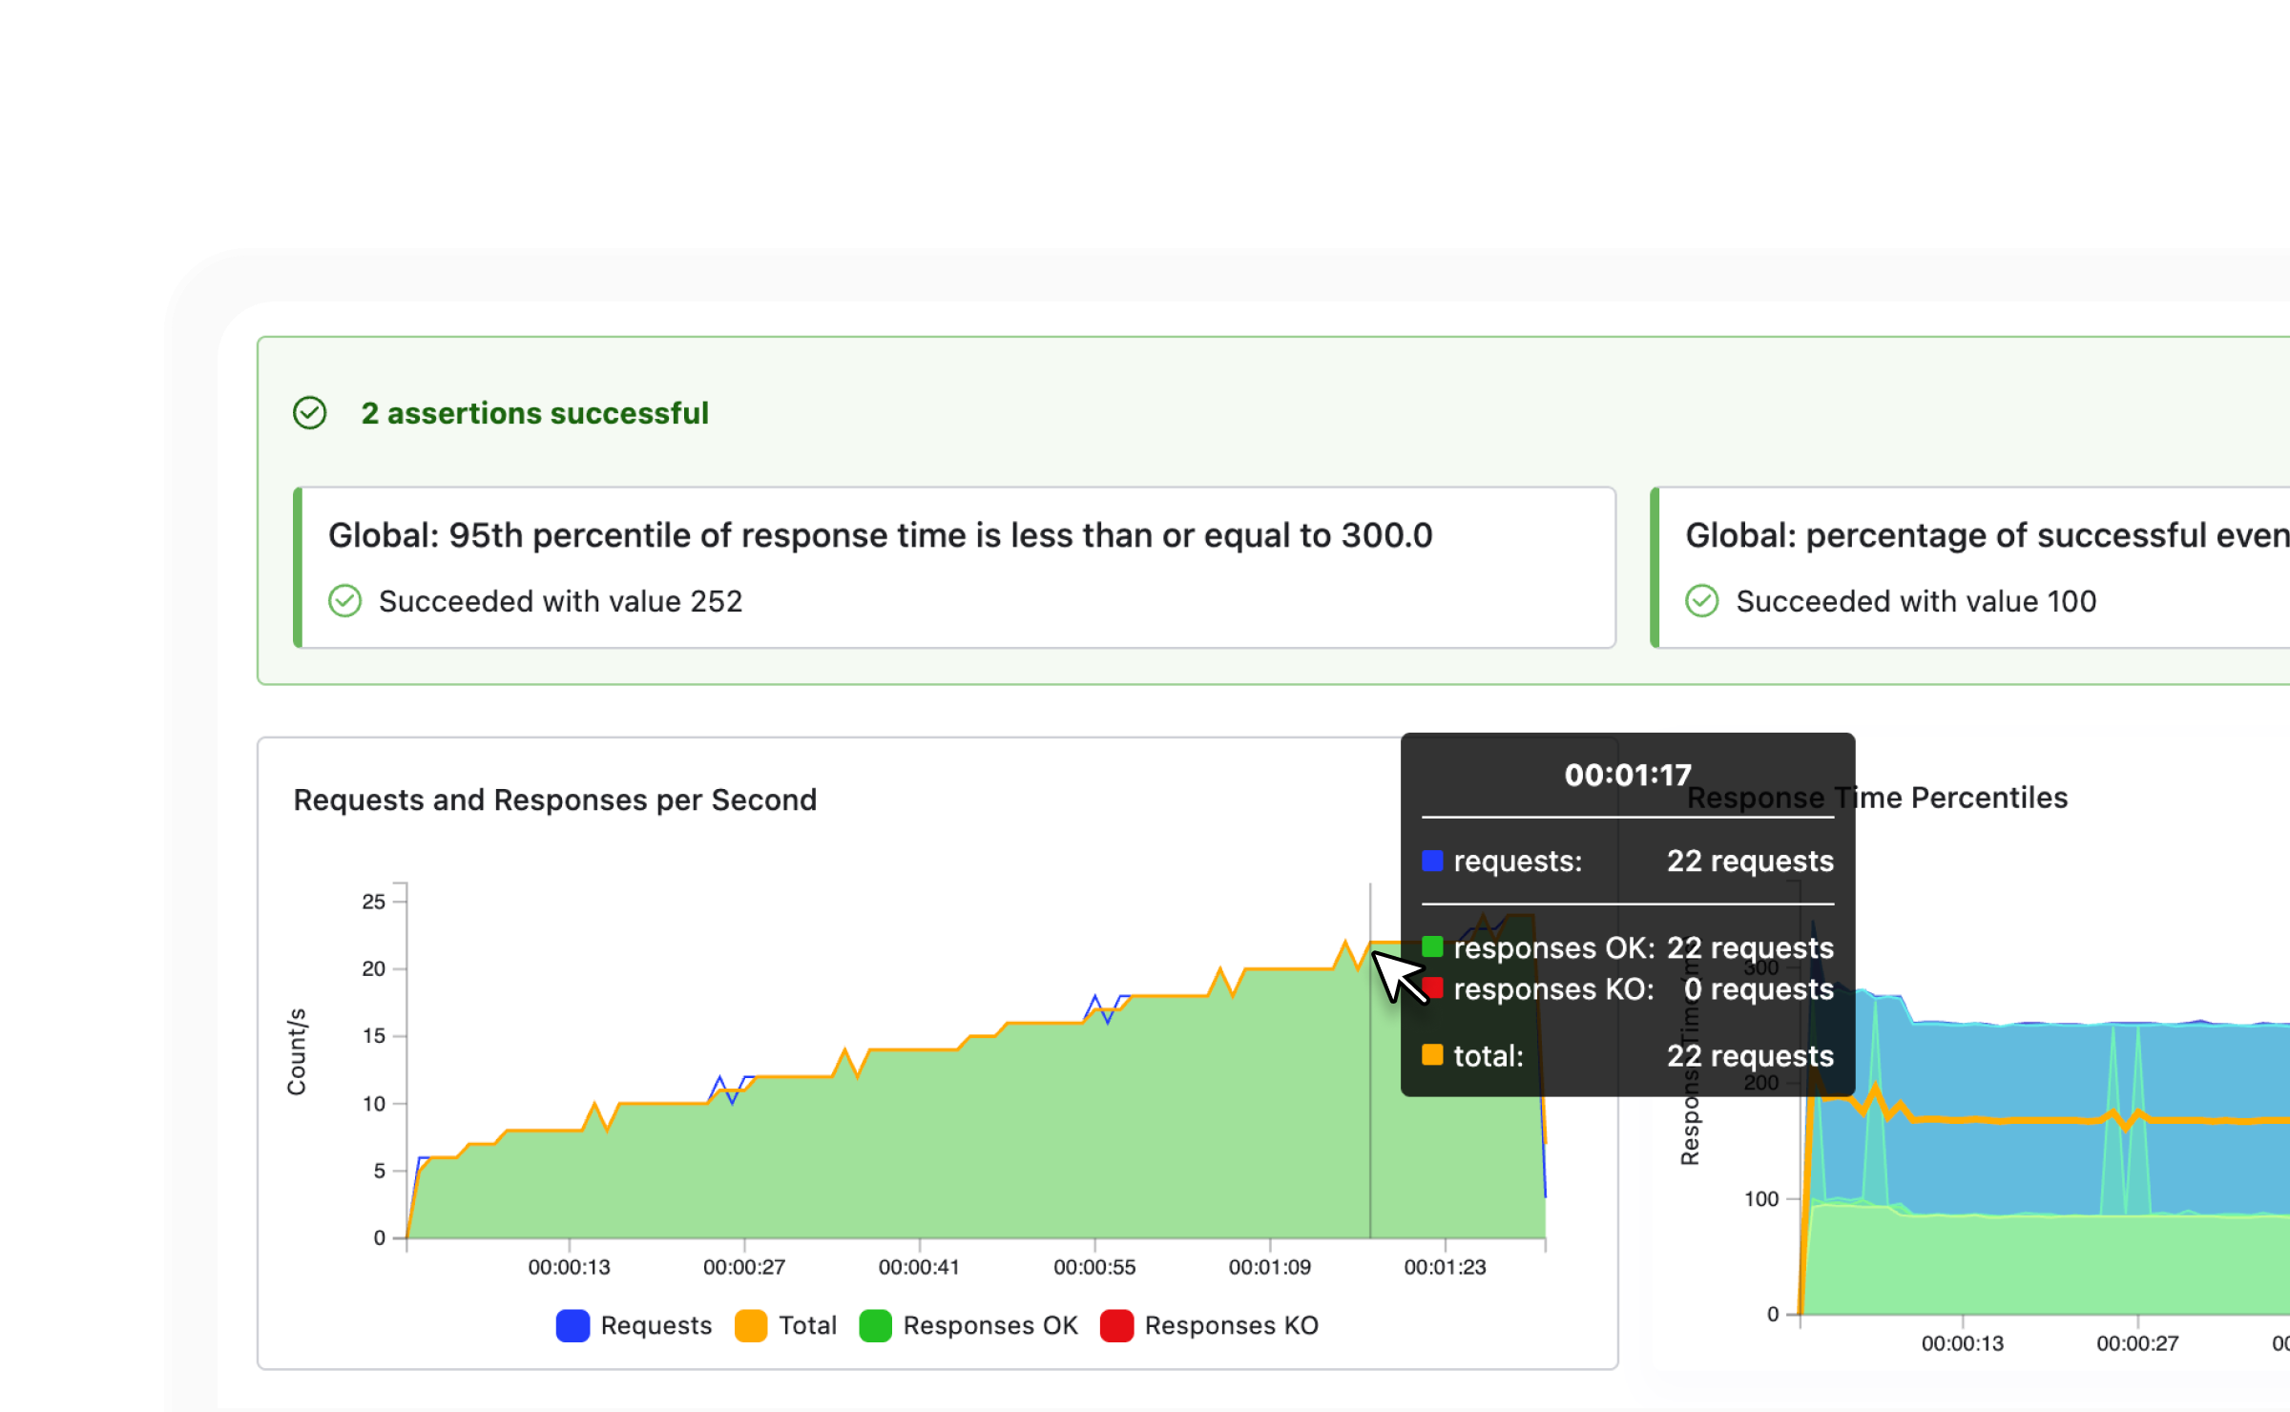Click the 'Responses KO' legend label

coord(1232,1325)
